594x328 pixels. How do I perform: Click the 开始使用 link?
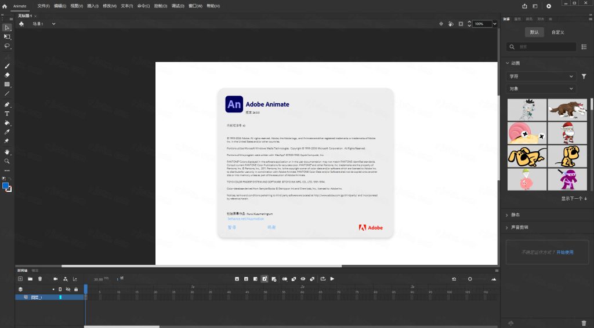click(564, 253)
